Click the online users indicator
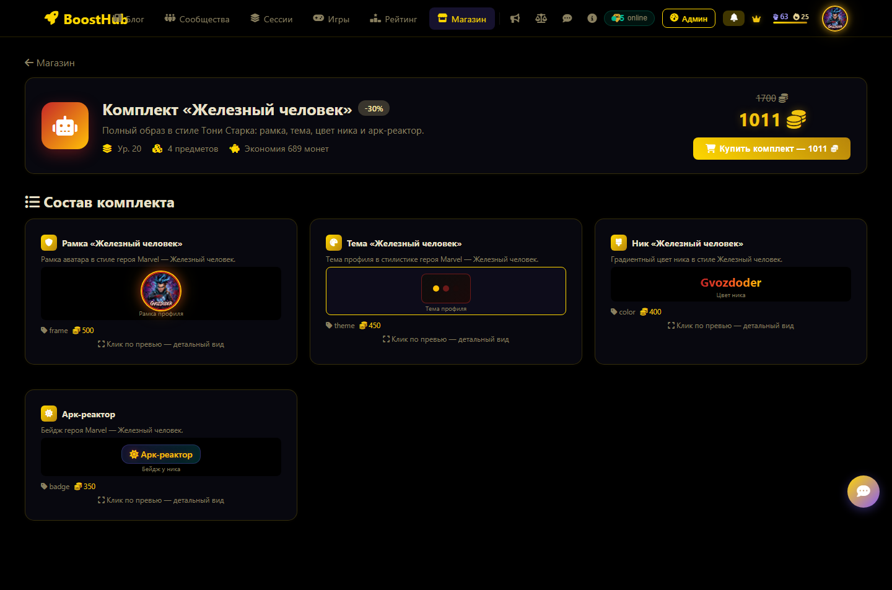 coord(629,18)
